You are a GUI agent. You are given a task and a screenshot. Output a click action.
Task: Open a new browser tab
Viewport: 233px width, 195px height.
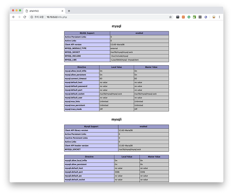[69, 11]
